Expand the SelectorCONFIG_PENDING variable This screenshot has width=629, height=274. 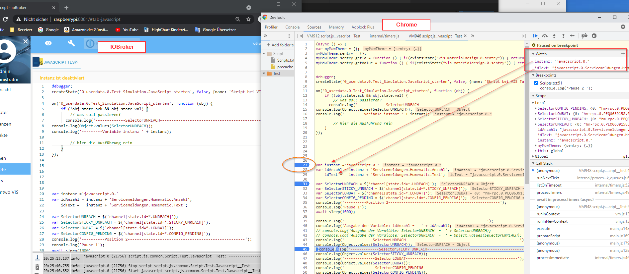[536, 108]
